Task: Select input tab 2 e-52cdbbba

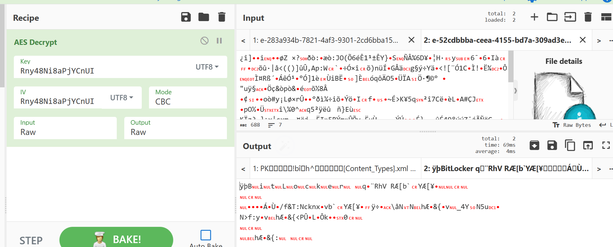Action: tap(497, 40)
